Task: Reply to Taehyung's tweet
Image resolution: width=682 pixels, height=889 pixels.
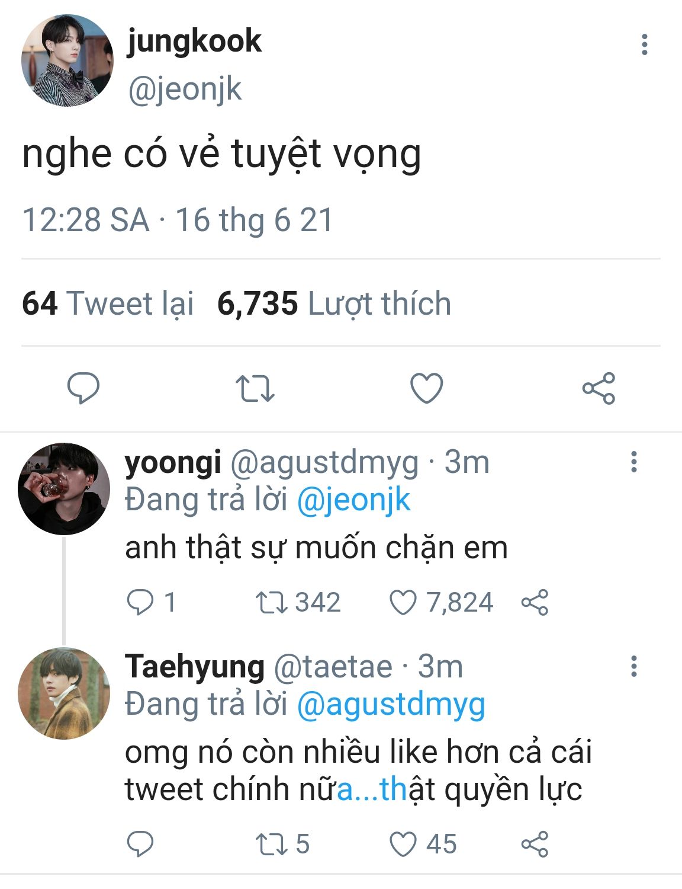Action: 140,844
